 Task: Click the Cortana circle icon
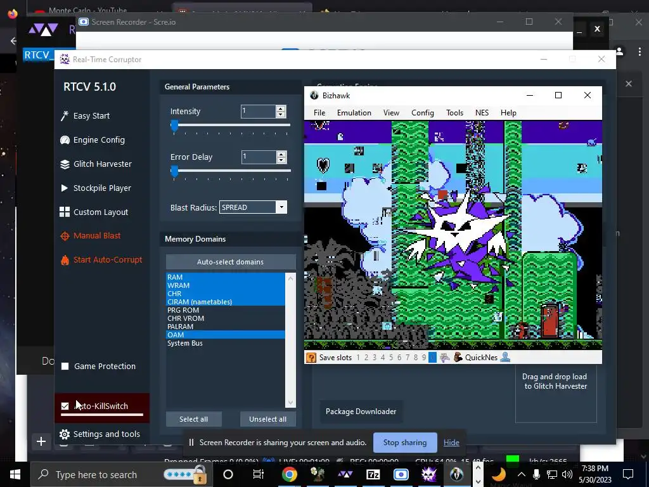tap(228, 474)
